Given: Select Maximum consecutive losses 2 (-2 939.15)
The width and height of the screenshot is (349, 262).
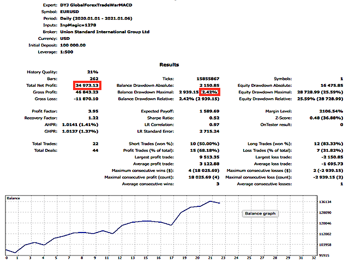Looking at the screenshot, I should point(328,170).
